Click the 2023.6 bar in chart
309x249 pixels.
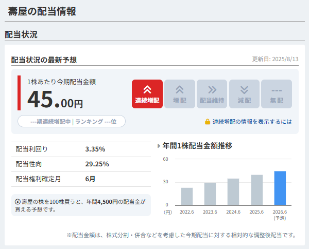click(210, 194)
